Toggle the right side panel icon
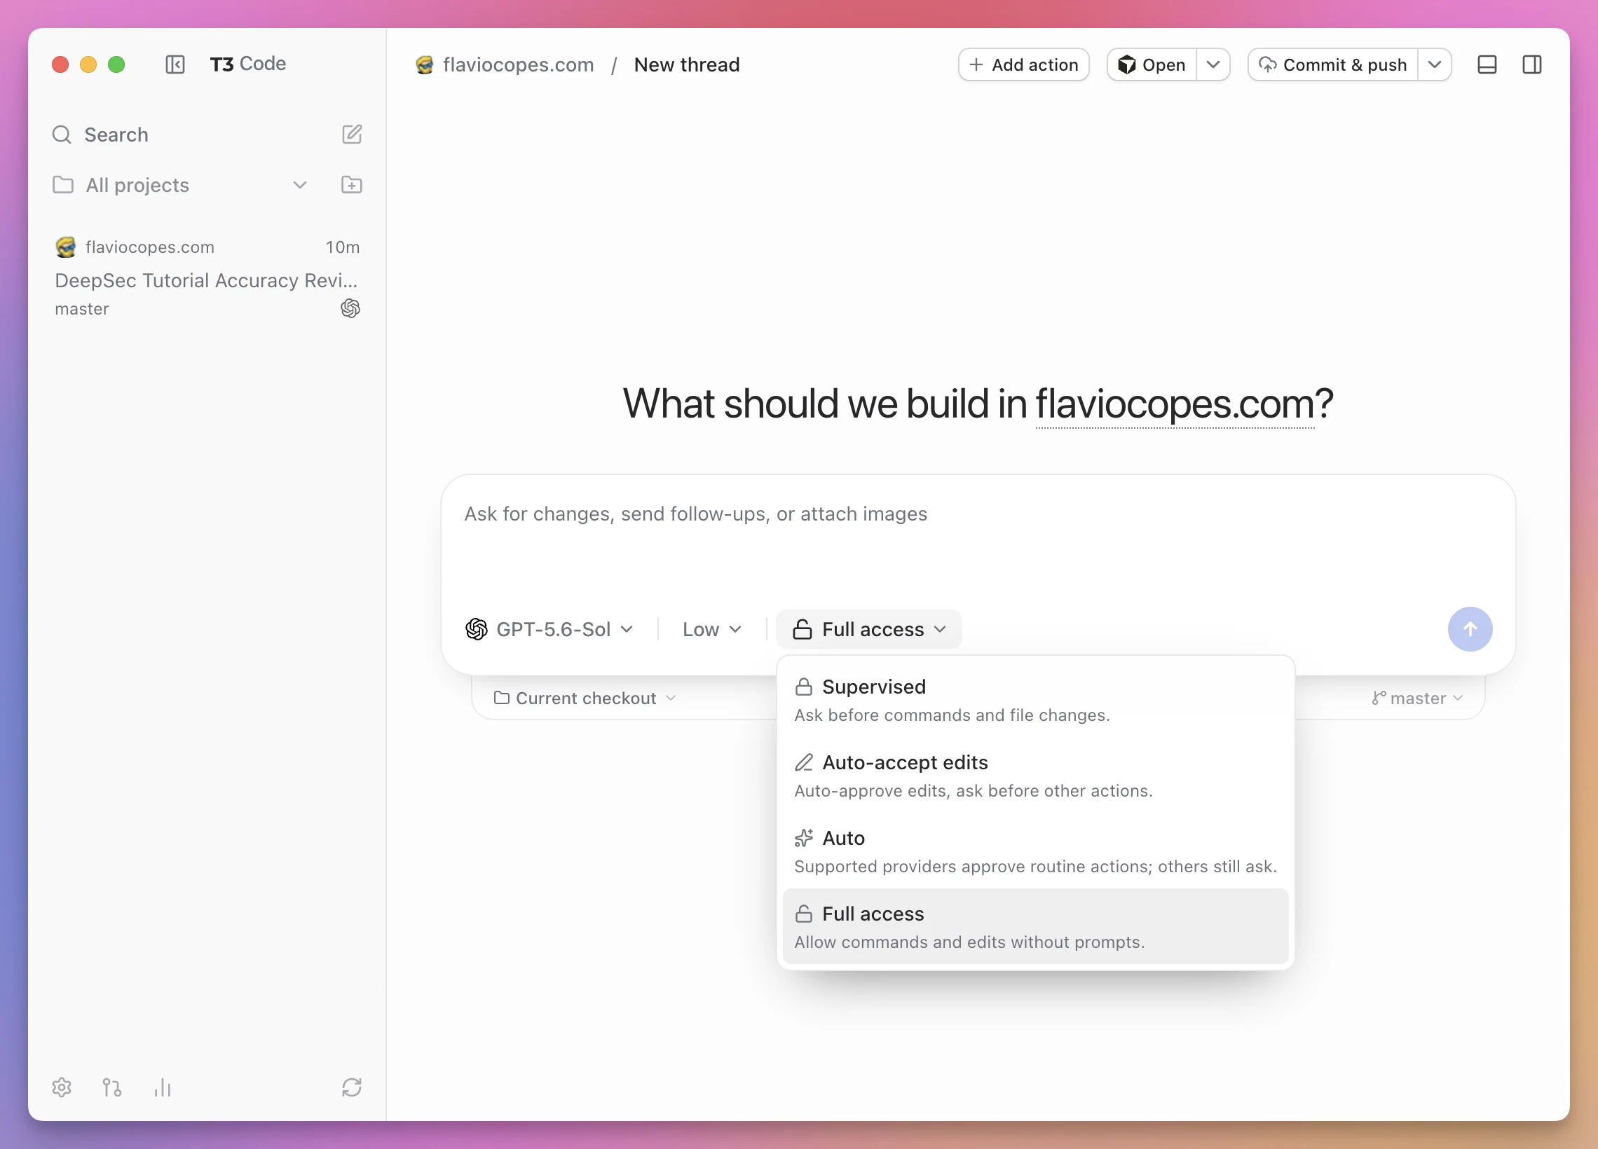 1532,65
